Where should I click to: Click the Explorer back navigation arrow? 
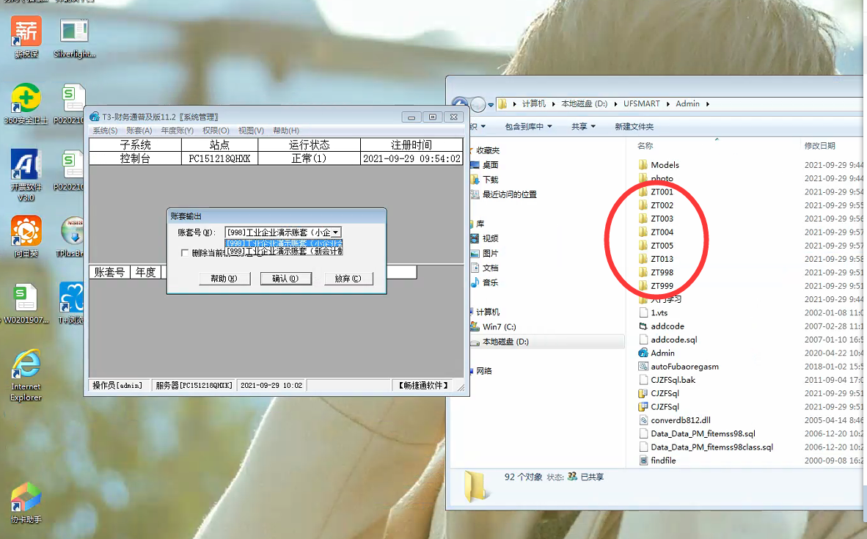click(460, 104)
